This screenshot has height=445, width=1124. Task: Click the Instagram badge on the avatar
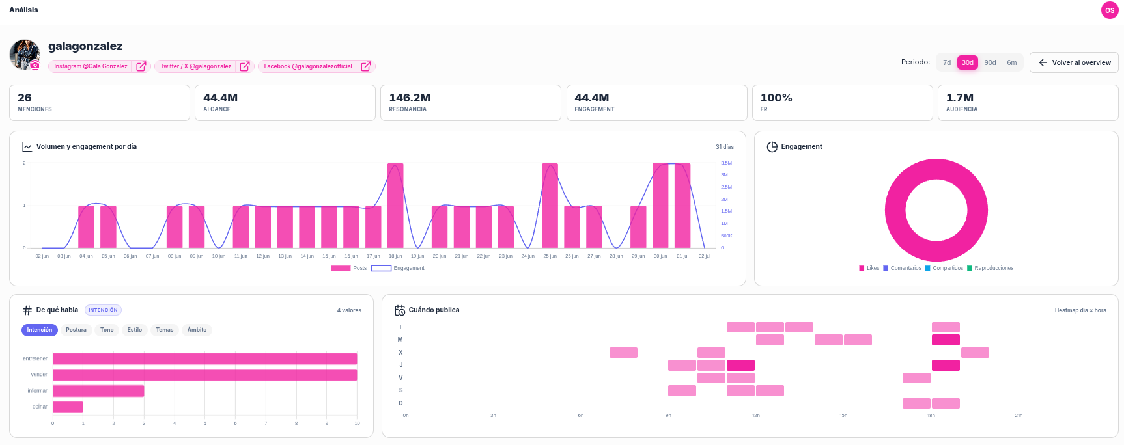point(35,65)
